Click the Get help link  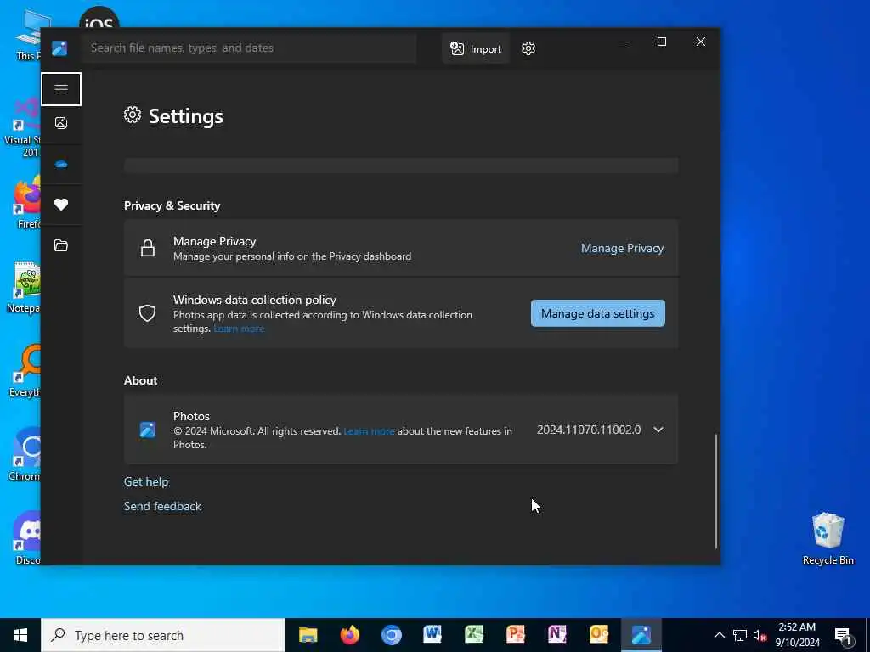[x=146, y=482]
